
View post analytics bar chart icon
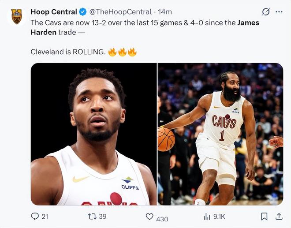click(x=207, y=216)
